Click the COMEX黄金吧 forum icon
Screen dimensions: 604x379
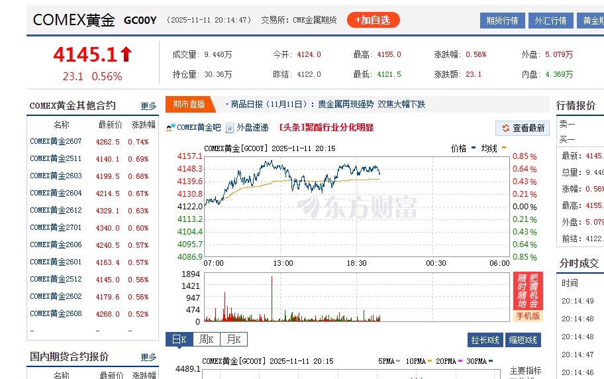[171, 128]
